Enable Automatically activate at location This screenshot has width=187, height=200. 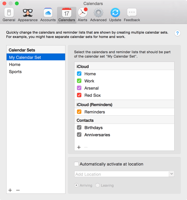point(76,164)
